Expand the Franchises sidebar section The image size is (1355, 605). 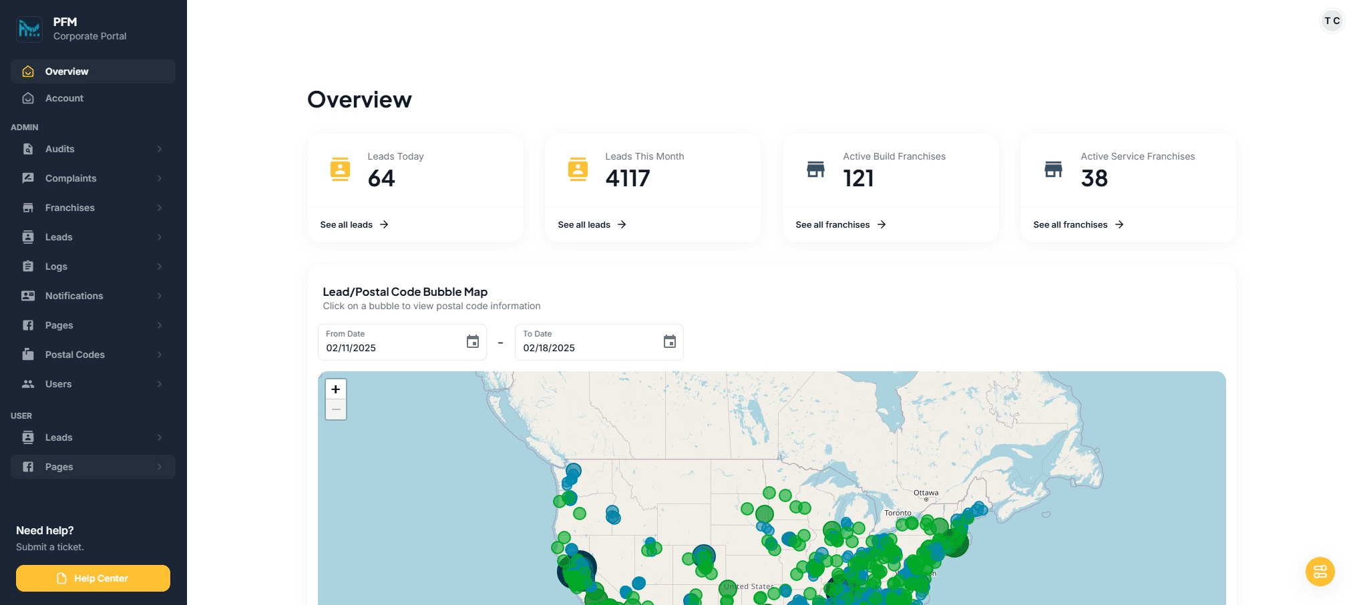point(93,208)
